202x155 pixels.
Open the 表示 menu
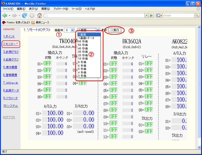coord(33,9)
